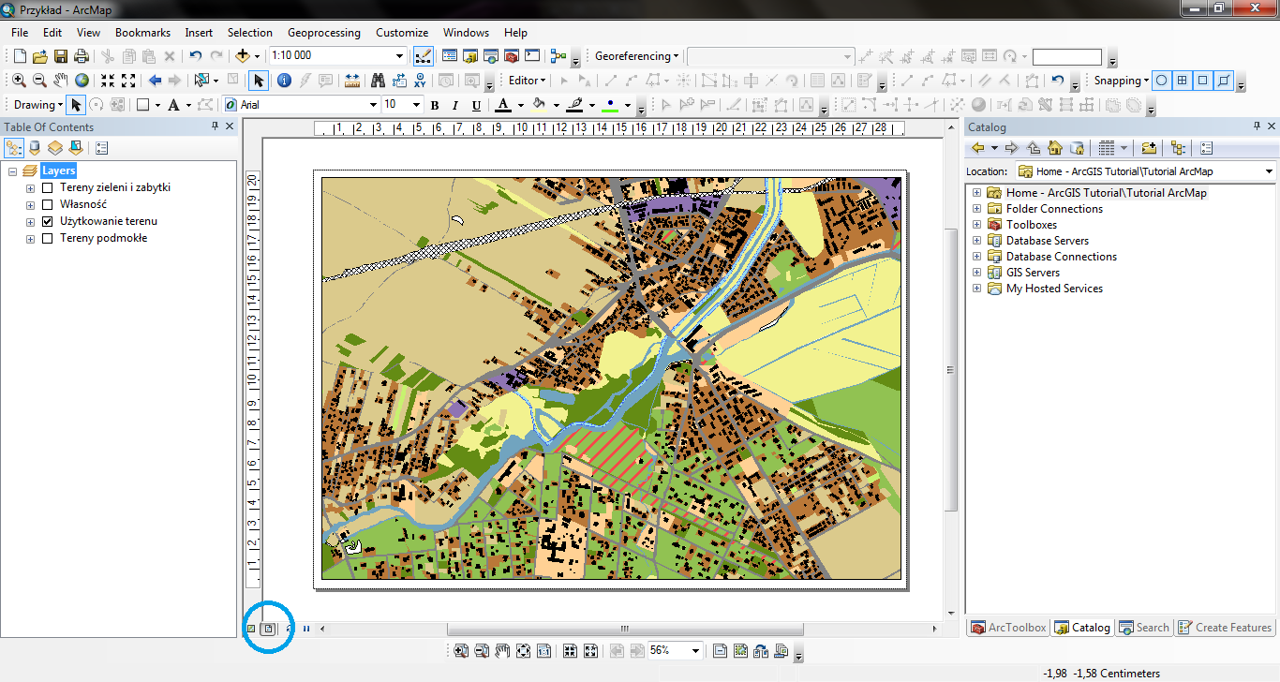1280x682 pixels.
Task: Toggle Bold text formatting
Action: click(x=435, y=105)
